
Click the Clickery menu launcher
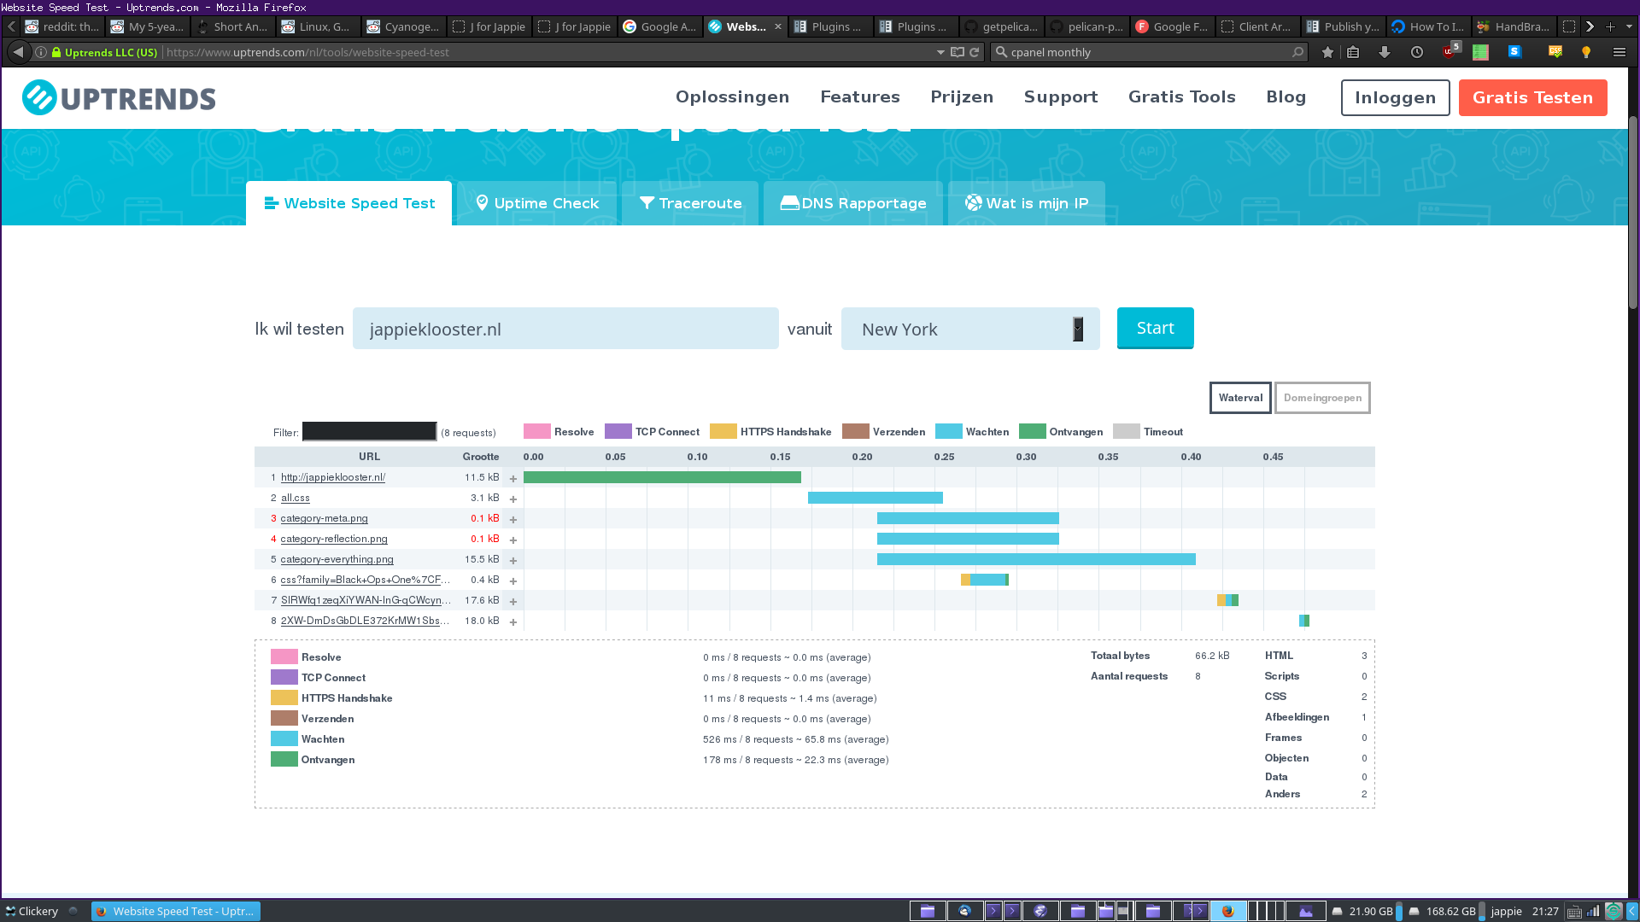(x=32, y=911)
